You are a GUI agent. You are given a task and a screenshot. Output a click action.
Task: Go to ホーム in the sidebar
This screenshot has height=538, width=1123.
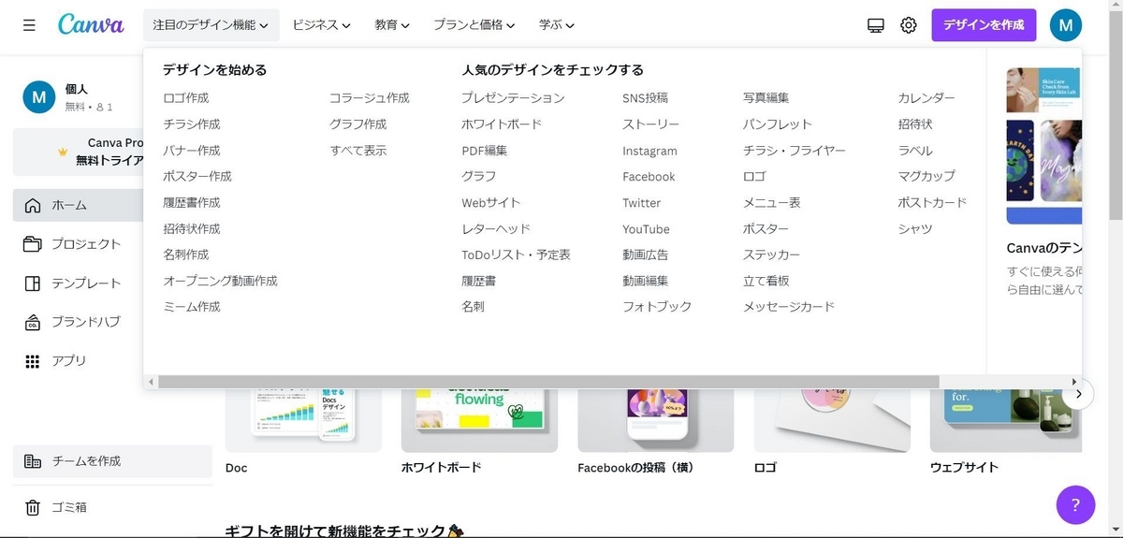[x=78, y=205]
